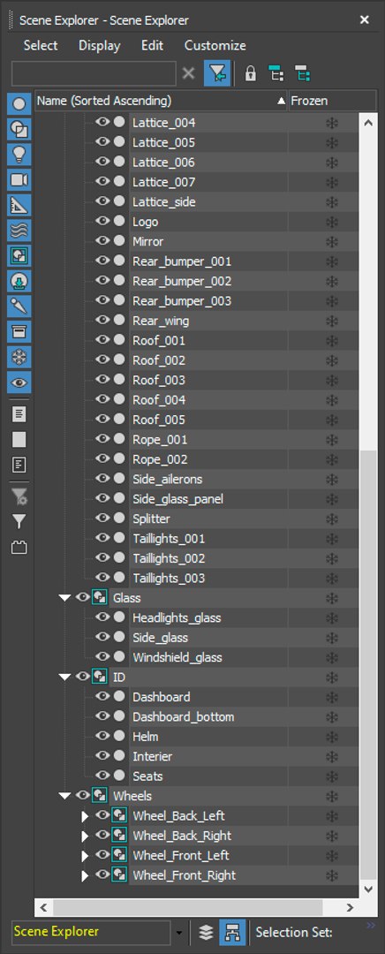Screen dimensions: 385x954
Task: Toggle the Display Shapes filter icon
Action: pos(19,130)
